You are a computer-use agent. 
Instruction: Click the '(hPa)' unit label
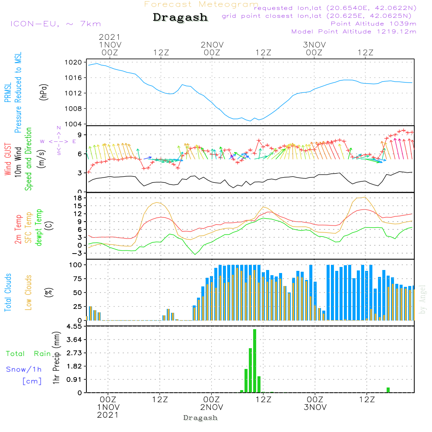point(44,92)
